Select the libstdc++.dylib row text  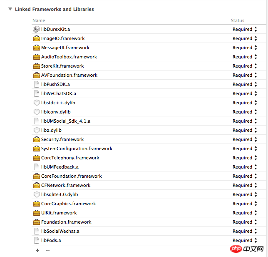[x=58, y=103]
